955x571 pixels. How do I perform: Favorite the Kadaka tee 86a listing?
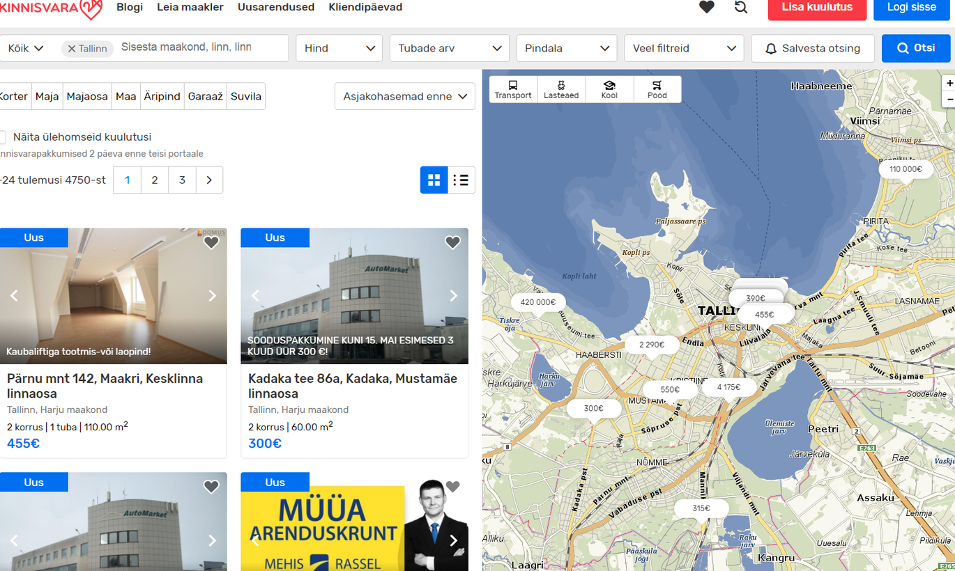point(453,242)
